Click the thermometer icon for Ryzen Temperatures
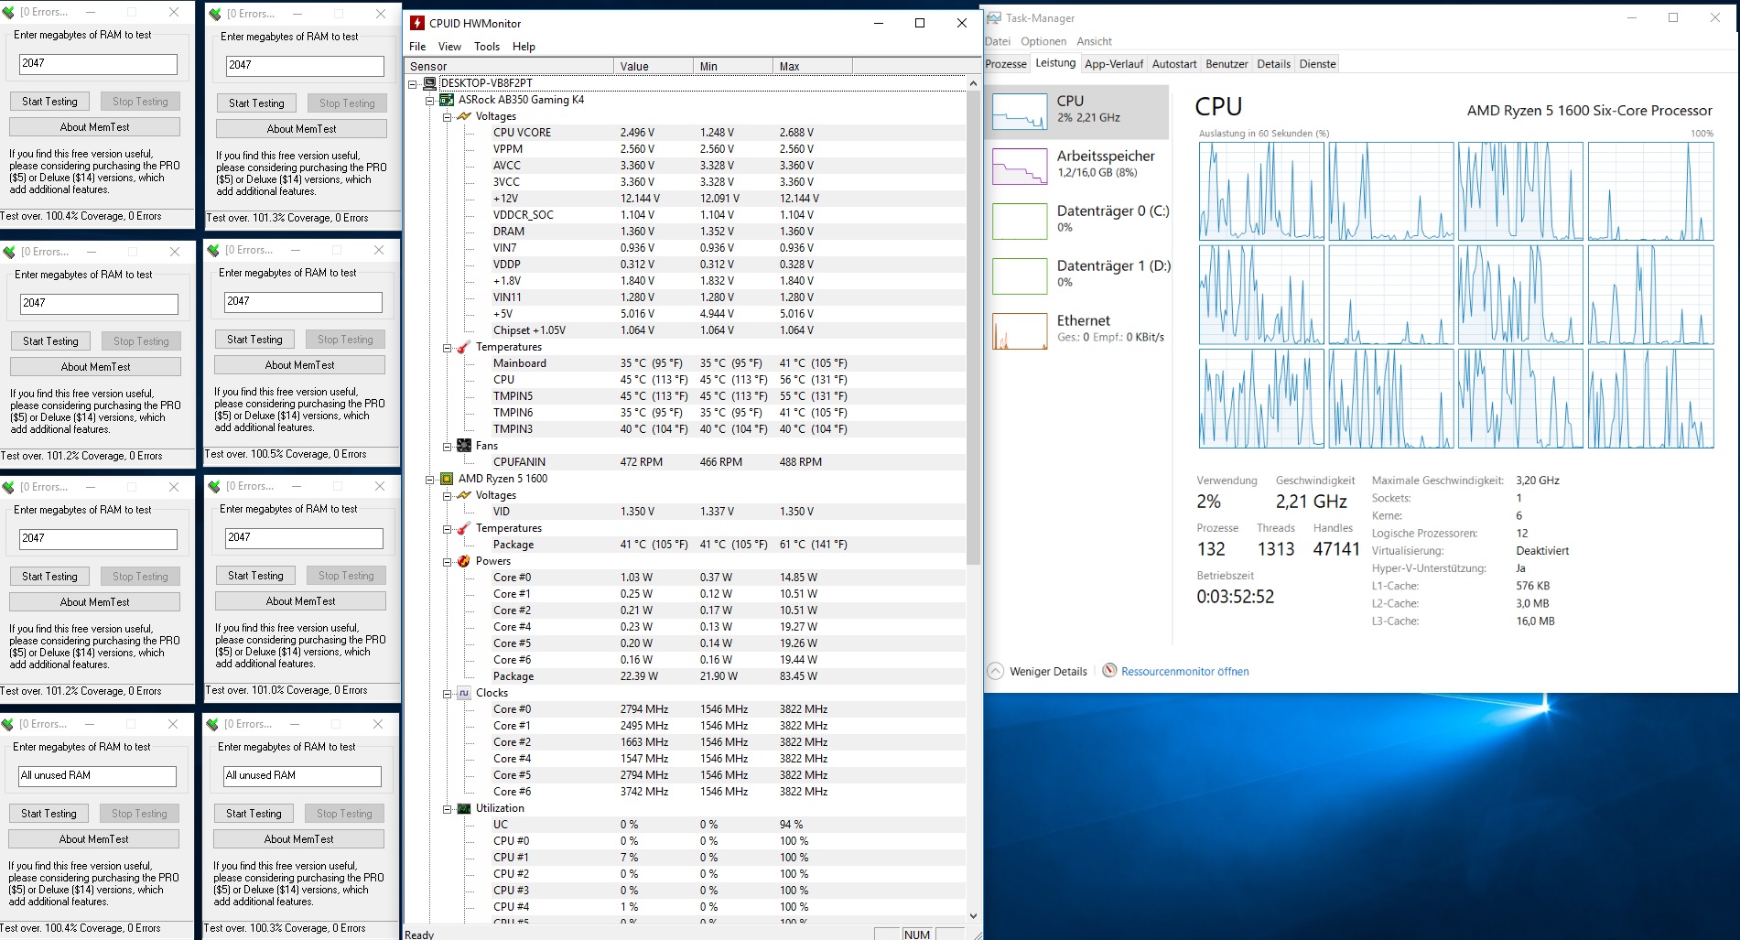 pos(464,528)
